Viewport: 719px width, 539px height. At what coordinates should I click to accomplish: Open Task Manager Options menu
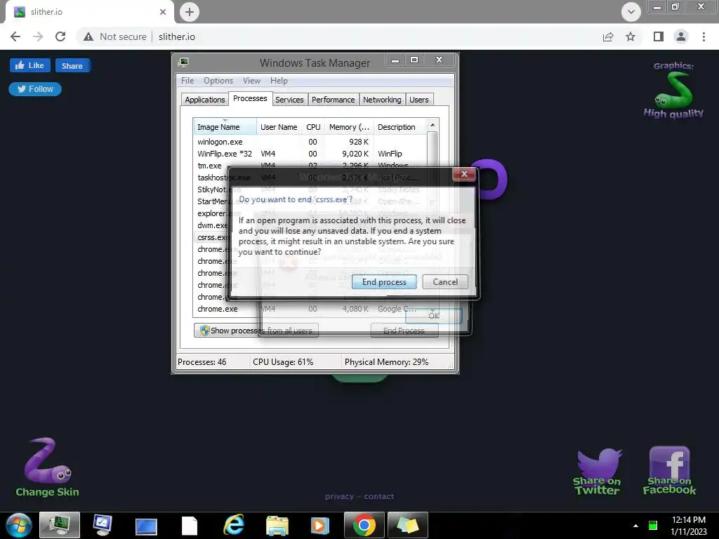point(218,81)
